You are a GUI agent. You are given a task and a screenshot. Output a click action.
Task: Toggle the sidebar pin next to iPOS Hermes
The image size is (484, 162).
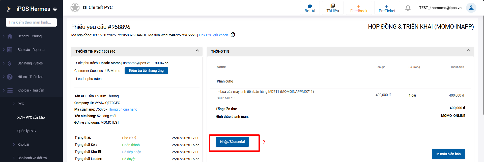[55, 9]
